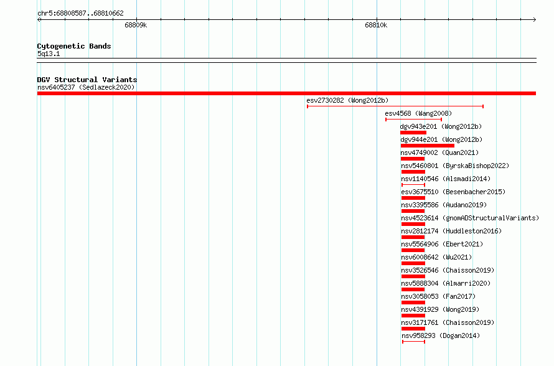The height and width of the screenshot is (366, 554).
Task: Select nsv5564906 (Ebert2021) variant
Action: pos(442,244)
